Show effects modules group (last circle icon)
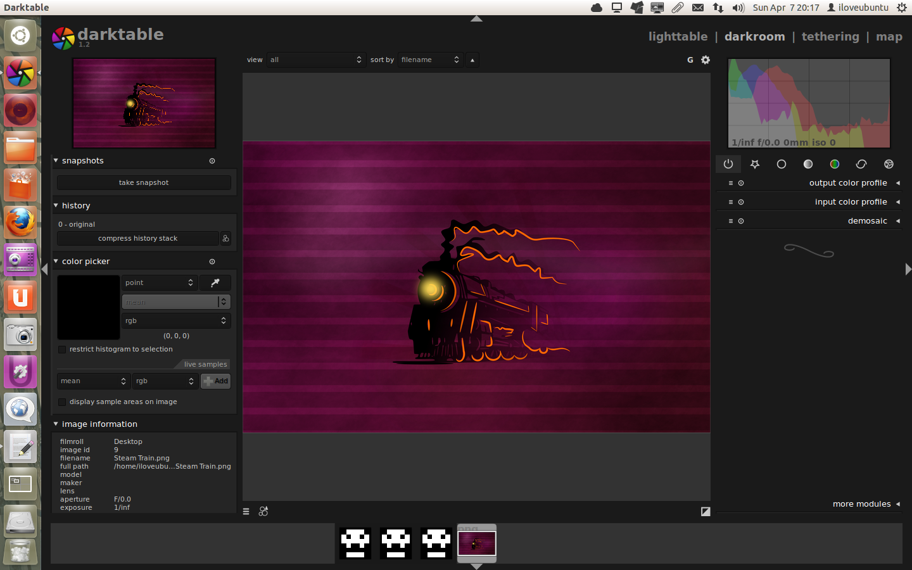The image size is (912, 570). [x=889, y=164]
